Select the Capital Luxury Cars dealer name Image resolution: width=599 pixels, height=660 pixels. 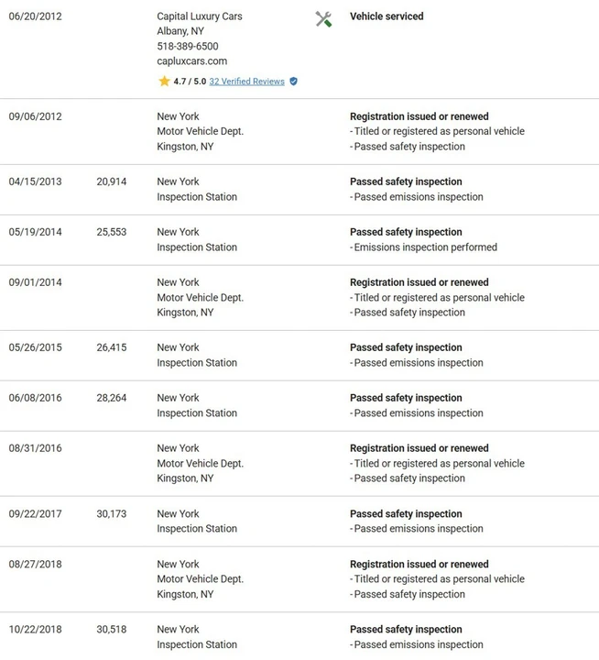pyautogui.click(x=200, y=16)
